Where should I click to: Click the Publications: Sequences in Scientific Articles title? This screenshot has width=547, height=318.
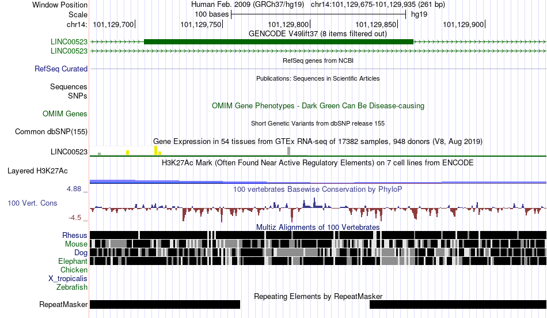tap(318, 78)
